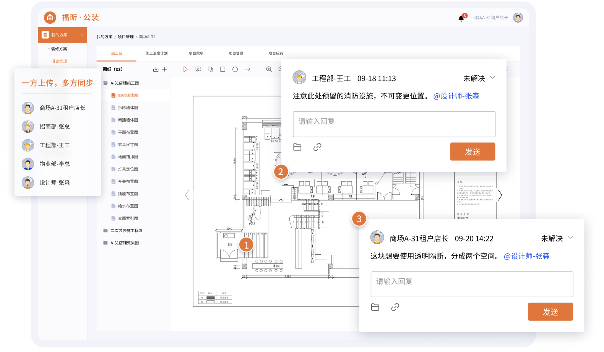Collapse the 我的方案 sidebar chevron
Viewport: 604px width, 352px height.
(x=82, y=35)
